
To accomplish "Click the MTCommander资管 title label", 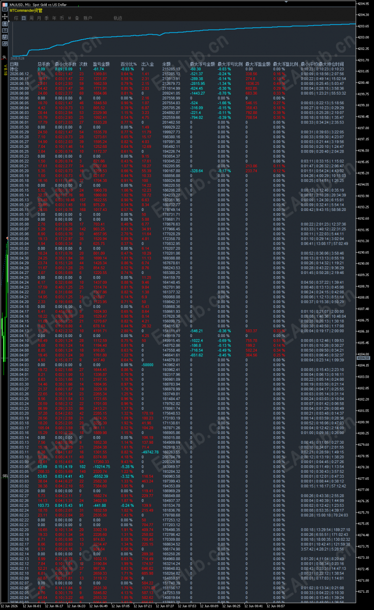I will click(x=26, y=11).
